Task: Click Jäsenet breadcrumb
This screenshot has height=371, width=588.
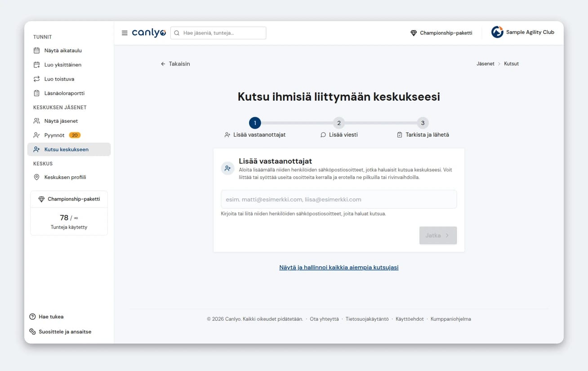Action: coord(486,64)
